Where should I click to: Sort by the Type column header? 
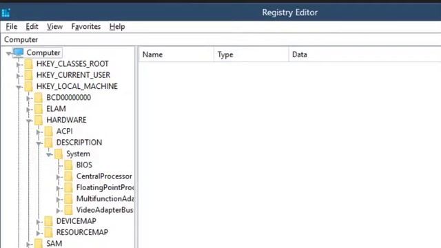251,54
